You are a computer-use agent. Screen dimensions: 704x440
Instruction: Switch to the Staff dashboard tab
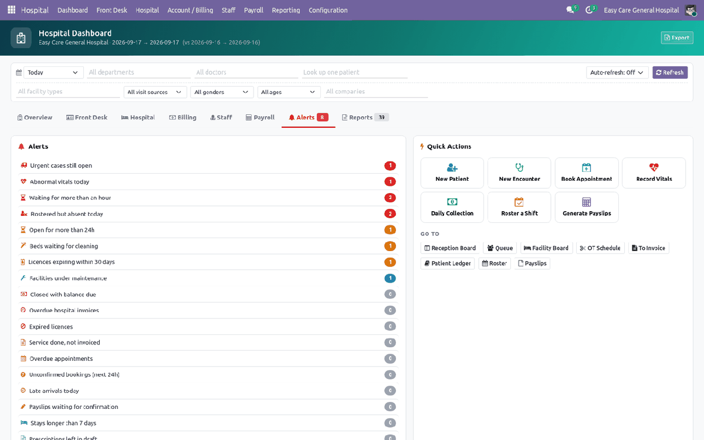(221, 117)
